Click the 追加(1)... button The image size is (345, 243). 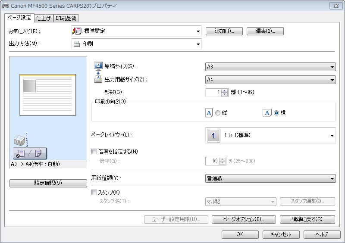(x=224, y=31)
